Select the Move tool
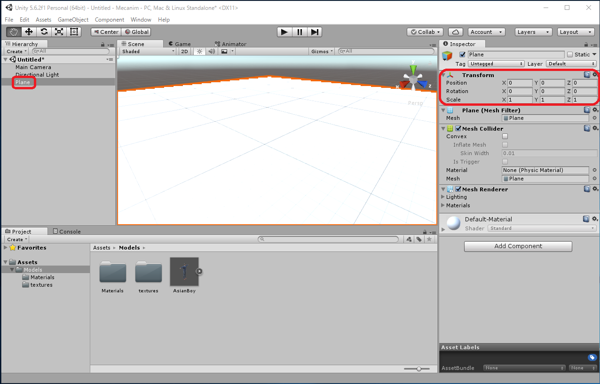The height and width of the screenshot is (384, 600). click(29, 32)
